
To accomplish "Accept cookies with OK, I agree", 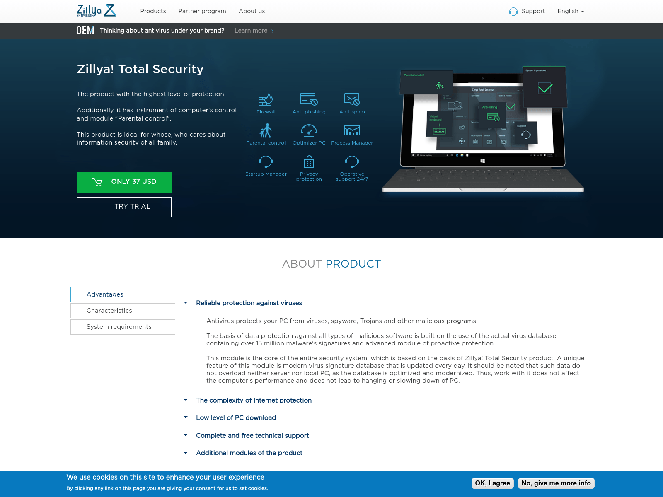I will [493, 483].
